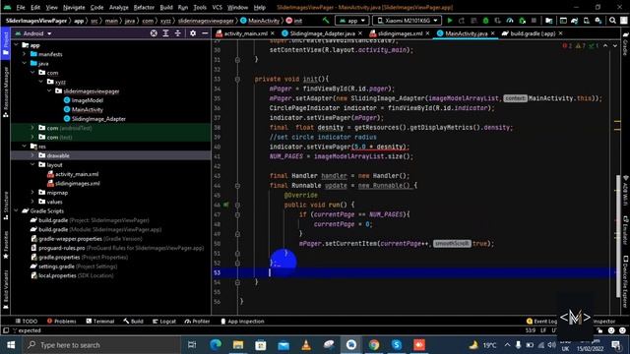Open the Device Manager toolbar icon
Image resolution: width=630 pixels, height=354 pixels.
pos(587,20)
